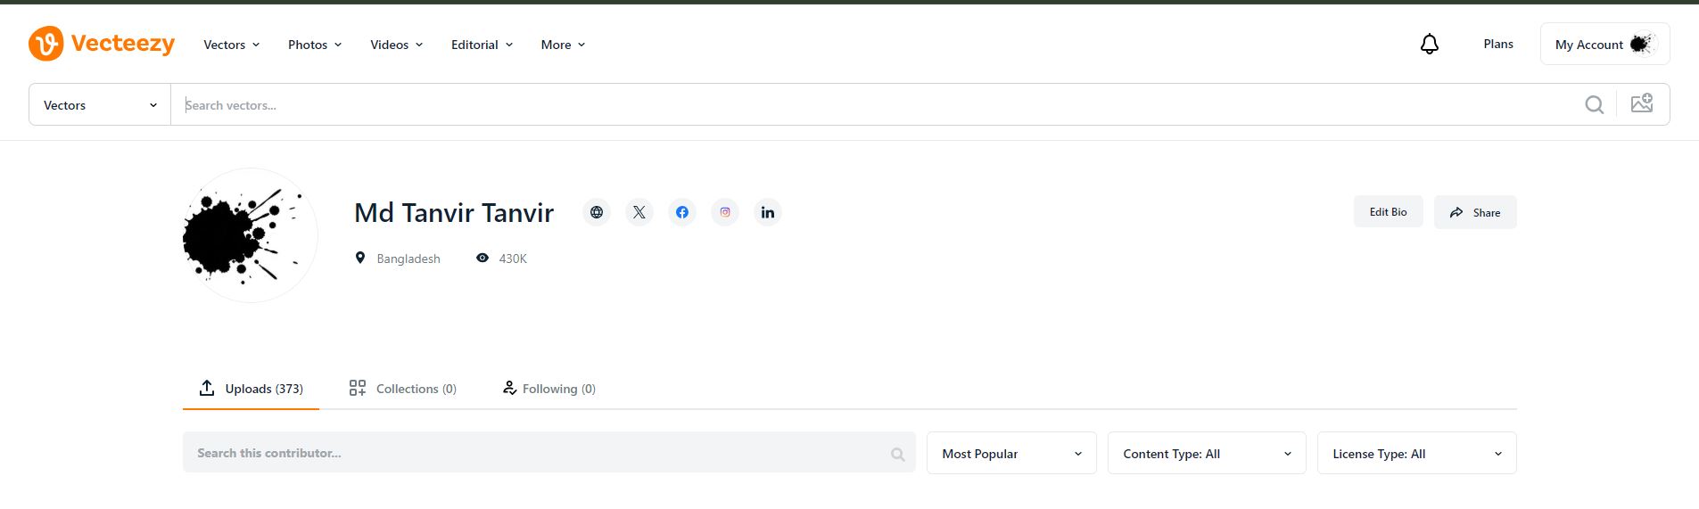Image resolution: width=1699 pixels, height=509 pixels.
Task: Click the search magnifier icon in top bar
Action: tap(1595, 105)
